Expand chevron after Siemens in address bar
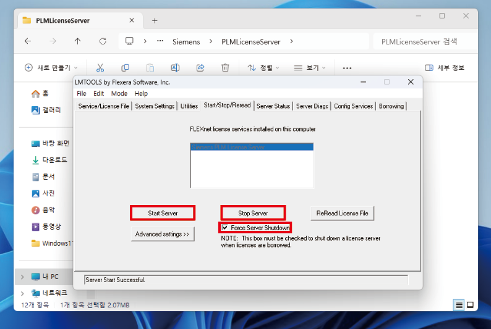Viewport: 491px width, 329px height. (x=211, y=41)
